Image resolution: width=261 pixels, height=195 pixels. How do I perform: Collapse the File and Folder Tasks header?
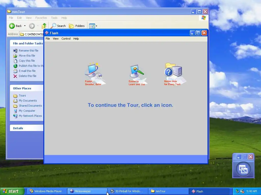point(27,43)
